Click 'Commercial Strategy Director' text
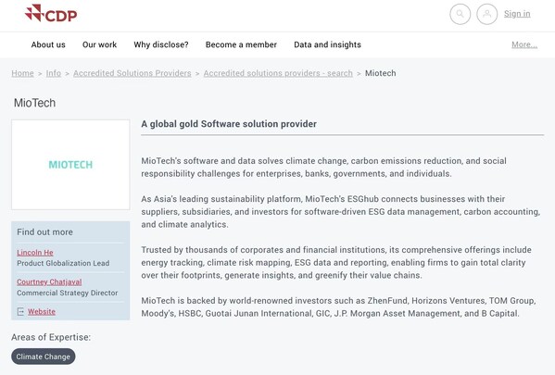 68,293
